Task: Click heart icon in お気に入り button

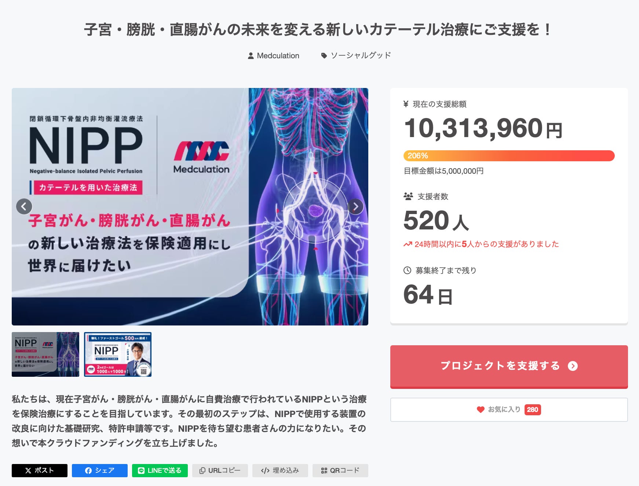Action: coord(481,409)
